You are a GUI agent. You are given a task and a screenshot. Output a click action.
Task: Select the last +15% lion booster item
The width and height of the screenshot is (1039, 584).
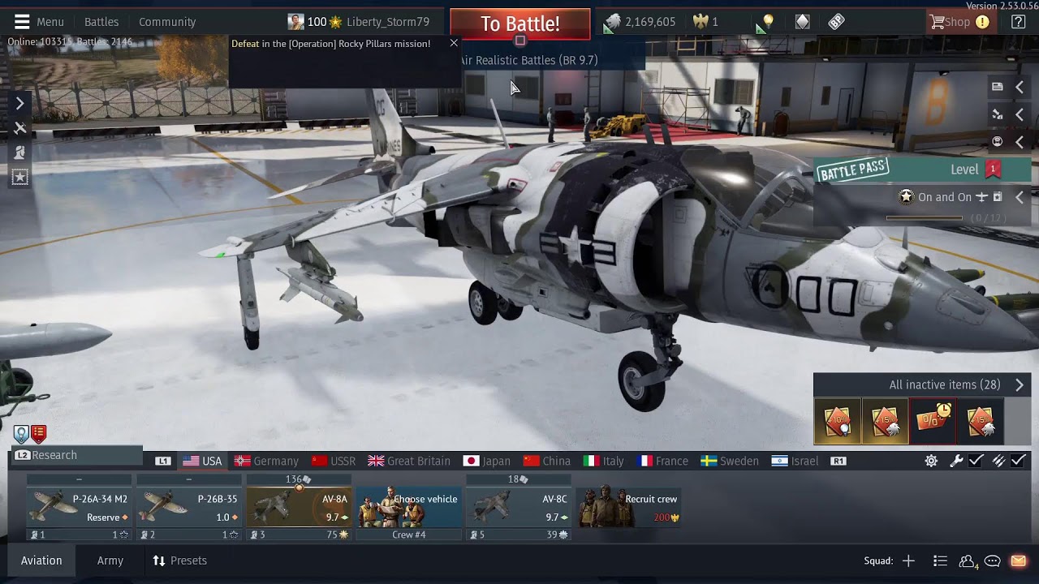(981, 422)
